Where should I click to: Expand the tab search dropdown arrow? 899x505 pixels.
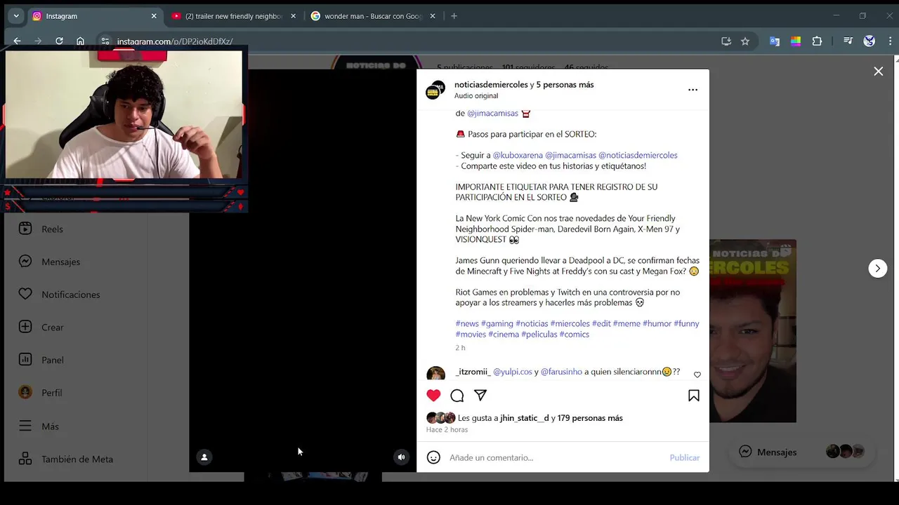pyautogui.click(x=16, y=16)
